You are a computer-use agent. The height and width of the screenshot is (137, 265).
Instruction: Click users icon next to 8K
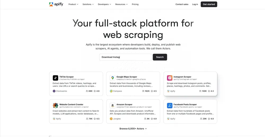[145, 119]
